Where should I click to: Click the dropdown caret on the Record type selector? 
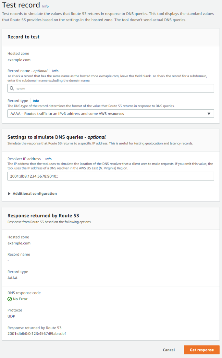209,113
